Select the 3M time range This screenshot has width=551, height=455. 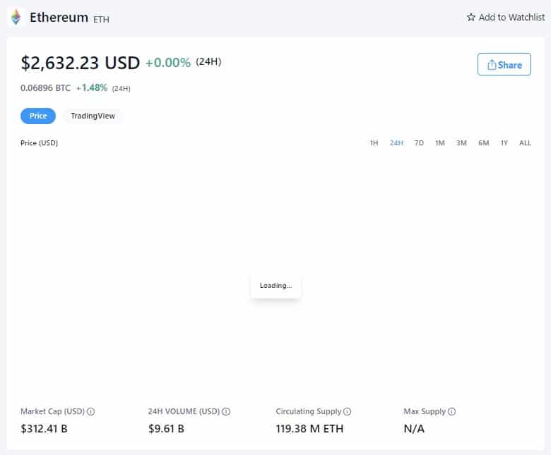click(461, 142)
